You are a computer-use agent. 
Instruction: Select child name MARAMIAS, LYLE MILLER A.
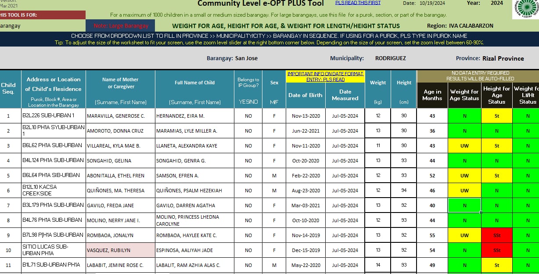click(195, 131)
